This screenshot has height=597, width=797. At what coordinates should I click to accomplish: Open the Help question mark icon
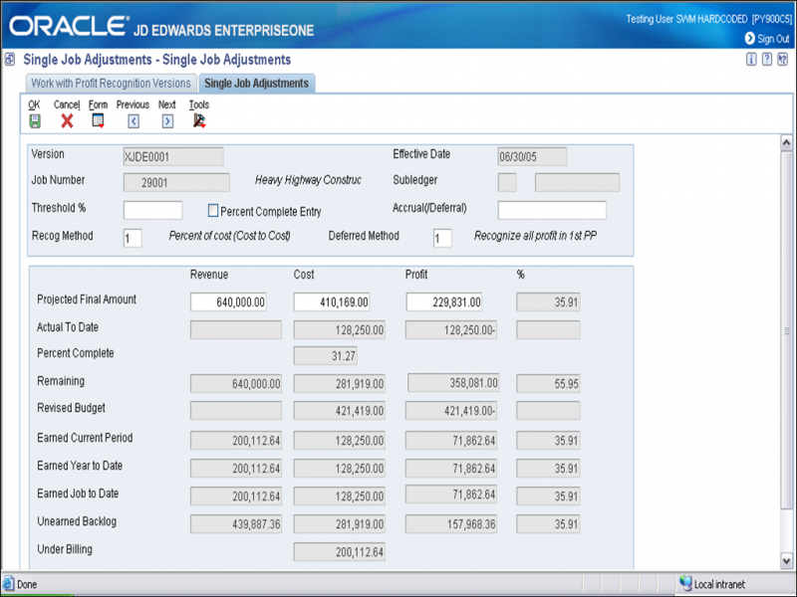click(x=767, y=60)
